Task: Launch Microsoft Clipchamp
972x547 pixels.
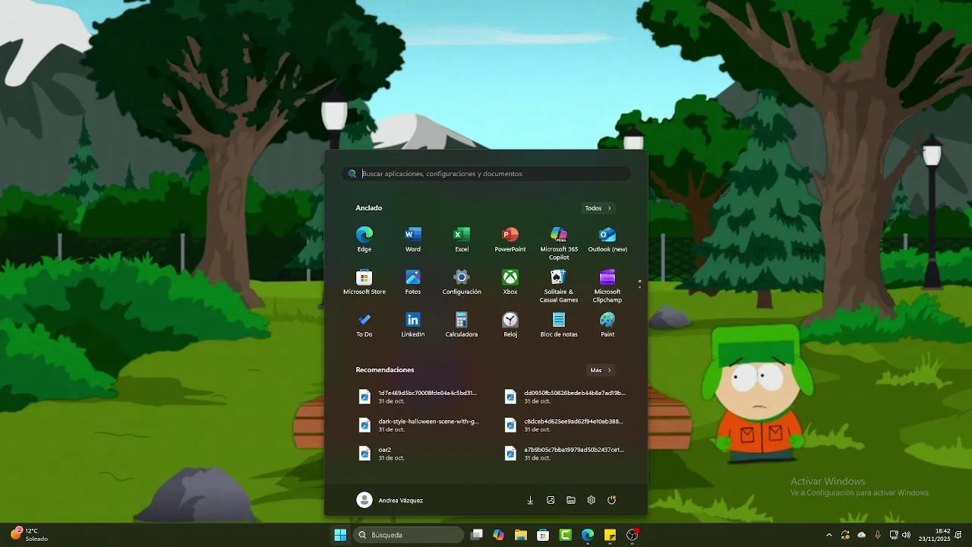Action: tap(607, 286)
